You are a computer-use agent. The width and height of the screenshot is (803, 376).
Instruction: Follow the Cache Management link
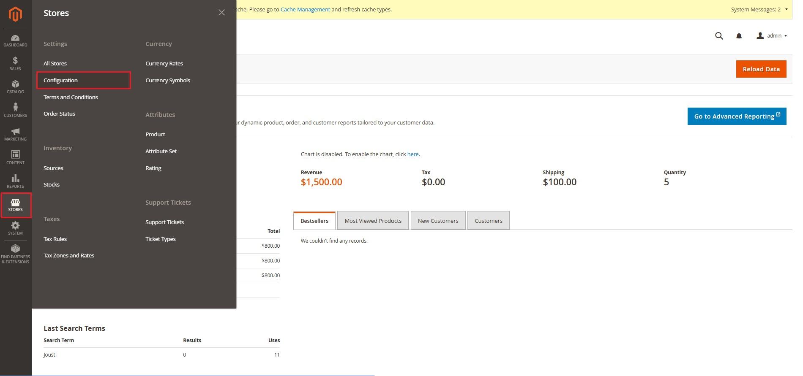click(305, 9)
